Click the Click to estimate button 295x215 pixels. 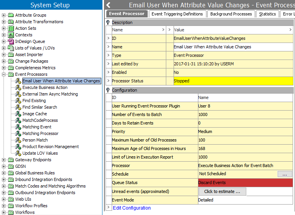(x=222, y=191)
